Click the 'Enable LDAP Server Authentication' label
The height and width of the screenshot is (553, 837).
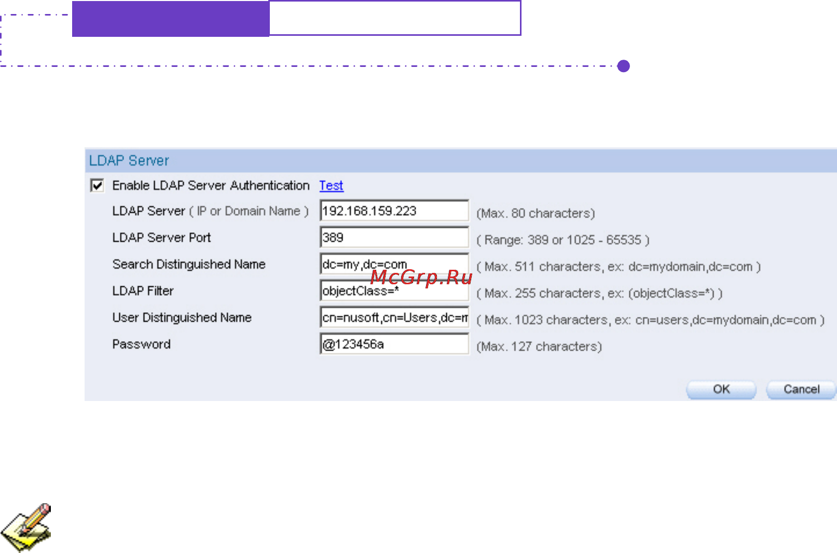coord(211,185)
